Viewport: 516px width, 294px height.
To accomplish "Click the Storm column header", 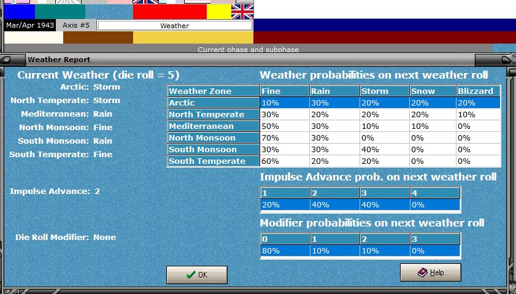I will [x=385, y=91].
